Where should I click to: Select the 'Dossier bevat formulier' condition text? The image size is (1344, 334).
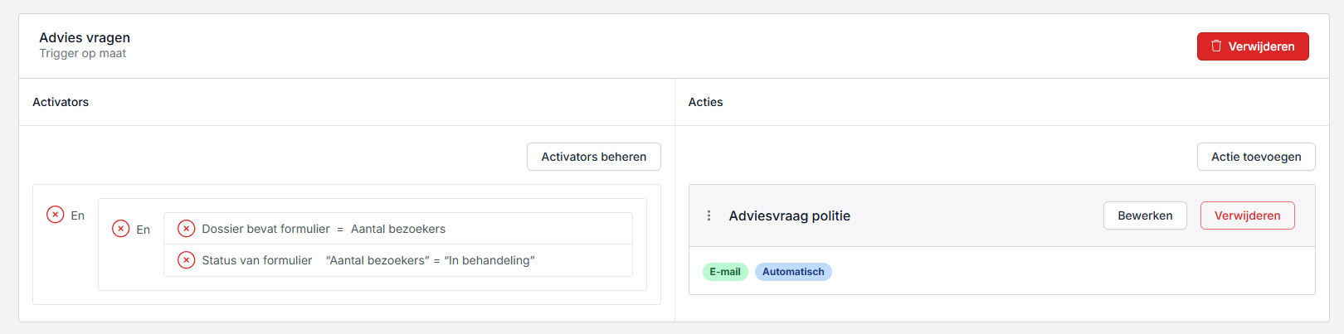point(265,229)
